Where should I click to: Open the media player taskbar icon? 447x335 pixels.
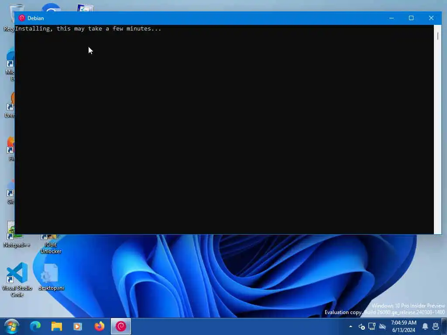click(78, 326)
